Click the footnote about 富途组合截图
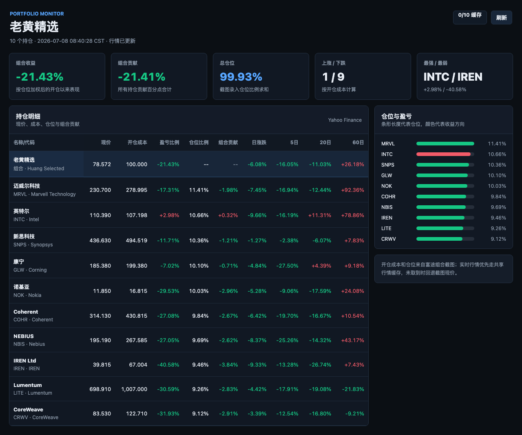Viewport: 522px width, 435px height. click(x=442, y=268)
